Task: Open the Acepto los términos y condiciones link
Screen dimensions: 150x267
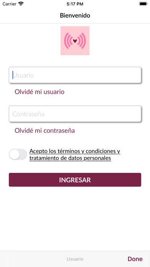Action: pyautogui.click(x=75, y=151)
